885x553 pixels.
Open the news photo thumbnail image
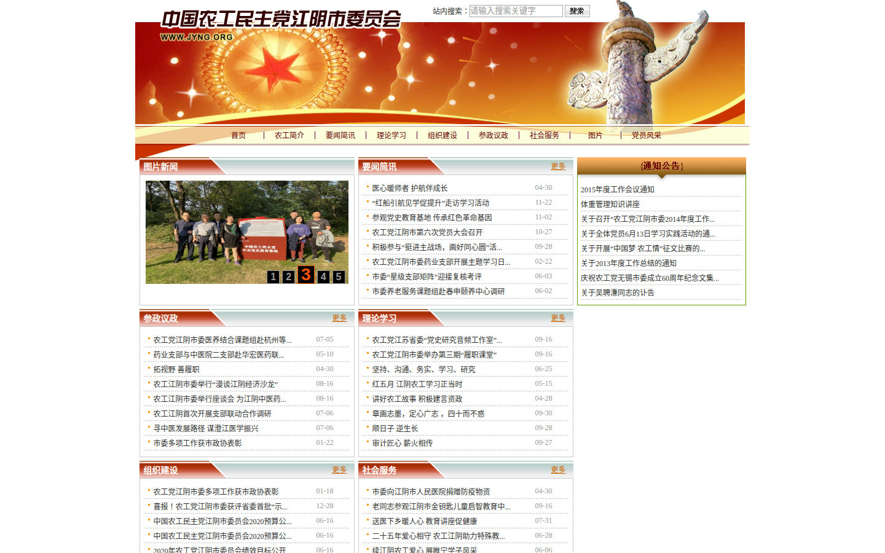(x=247, y=232)
